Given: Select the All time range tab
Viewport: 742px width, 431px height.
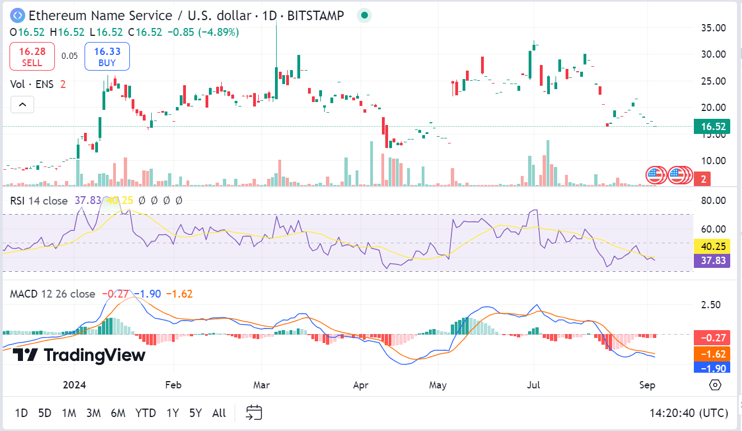Looking at the screenshot, I should [x=218, y=413].
